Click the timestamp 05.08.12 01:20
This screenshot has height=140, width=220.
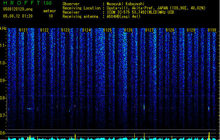(x=18, y=16)
